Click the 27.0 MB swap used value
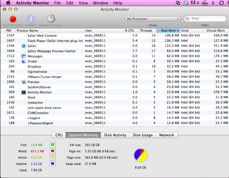Image resolution: width=229 pixels, height=178 pixels. pos(90,164)
